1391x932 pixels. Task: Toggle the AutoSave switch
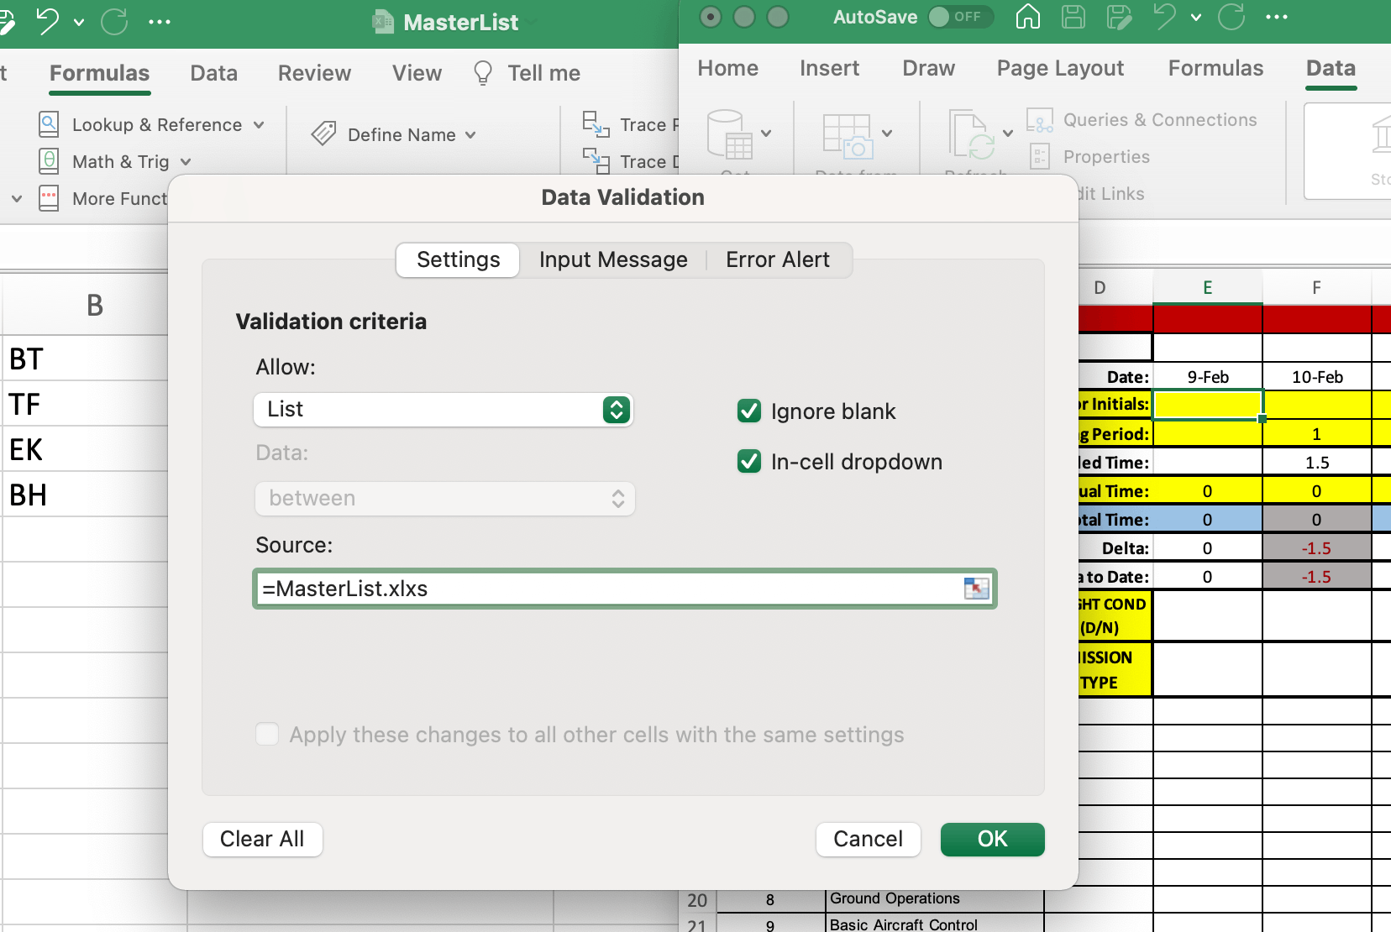coord(960,17)
